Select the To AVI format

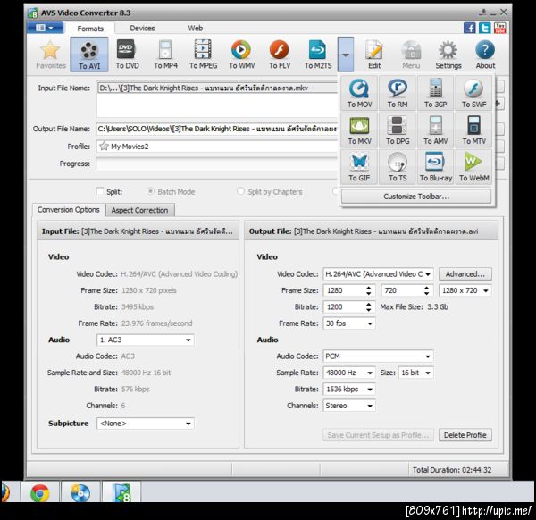point(89,55)
